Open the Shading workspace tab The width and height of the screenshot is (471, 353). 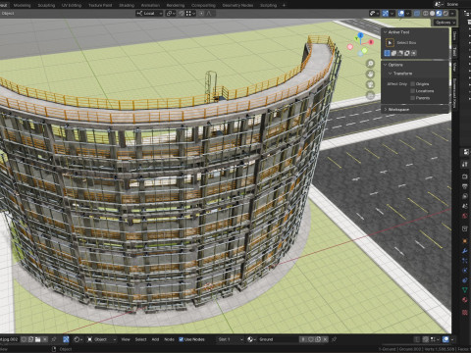[127, 5]
